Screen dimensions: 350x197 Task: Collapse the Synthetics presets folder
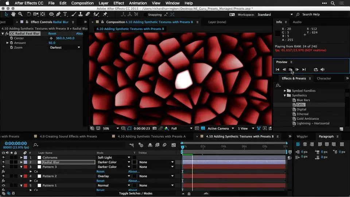pyautogui.click(x=285, y=96)
